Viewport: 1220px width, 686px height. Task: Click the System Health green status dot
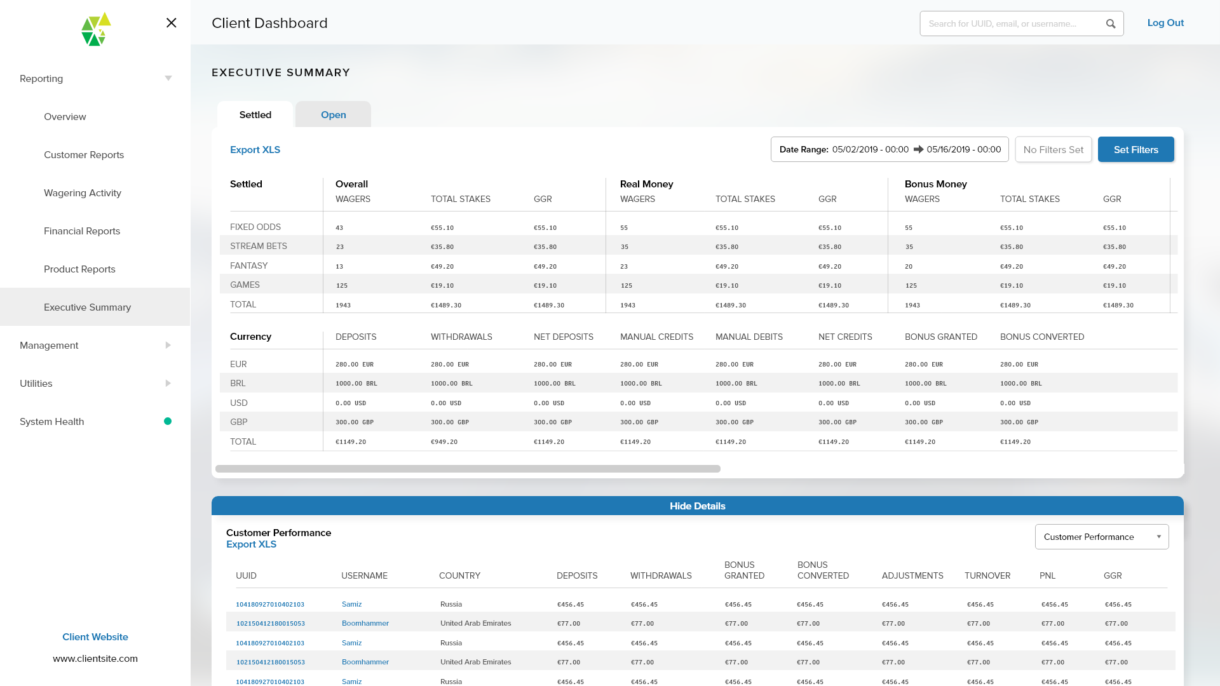(168, 421)
